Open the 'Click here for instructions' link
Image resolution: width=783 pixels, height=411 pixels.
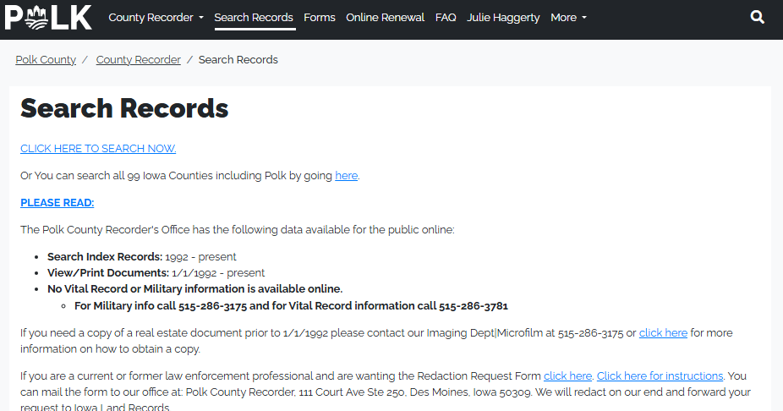click(x=660, y=376)
